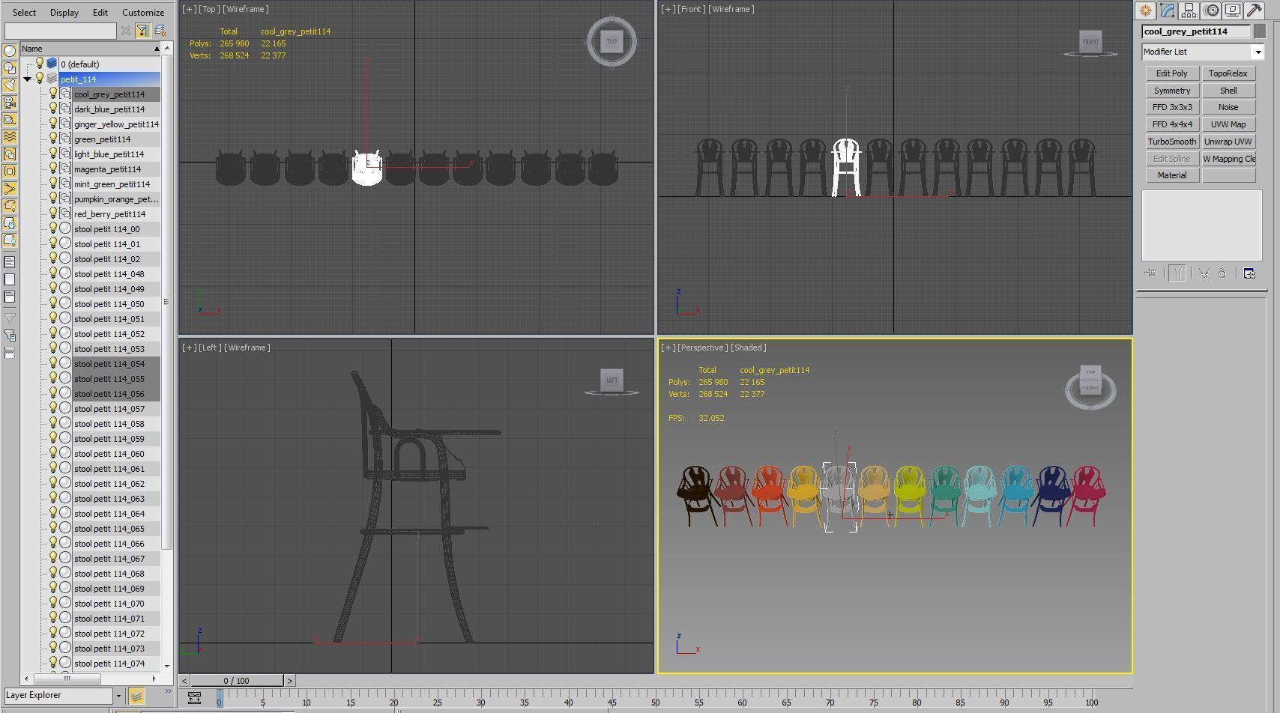Screen dimensions: 1280x713
Task: Click the object color swatch
Action: pos(1259,31)
